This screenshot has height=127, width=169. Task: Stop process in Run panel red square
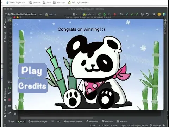[x=10, y=99]
